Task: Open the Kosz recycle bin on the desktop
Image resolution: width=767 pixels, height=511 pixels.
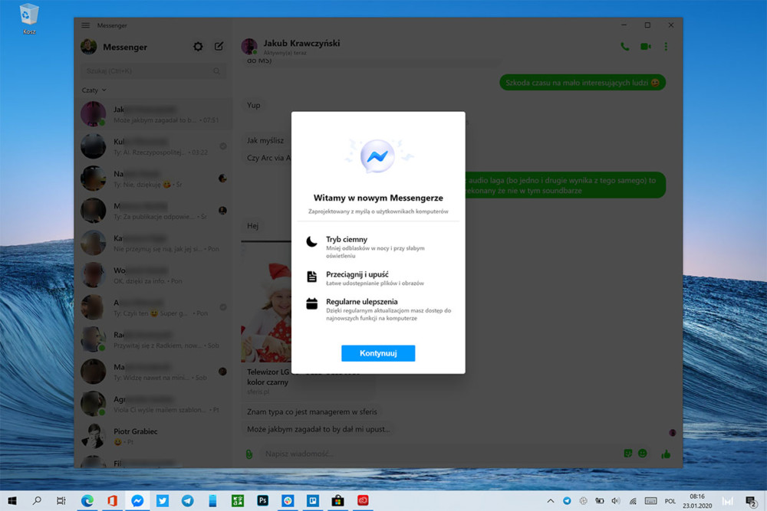Action: pyautogui.click(x=29, y=18)
